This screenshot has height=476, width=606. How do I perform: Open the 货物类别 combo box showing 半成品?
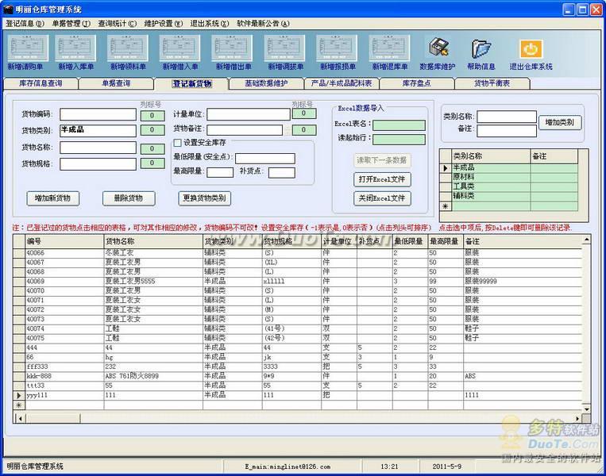(98, 130)
